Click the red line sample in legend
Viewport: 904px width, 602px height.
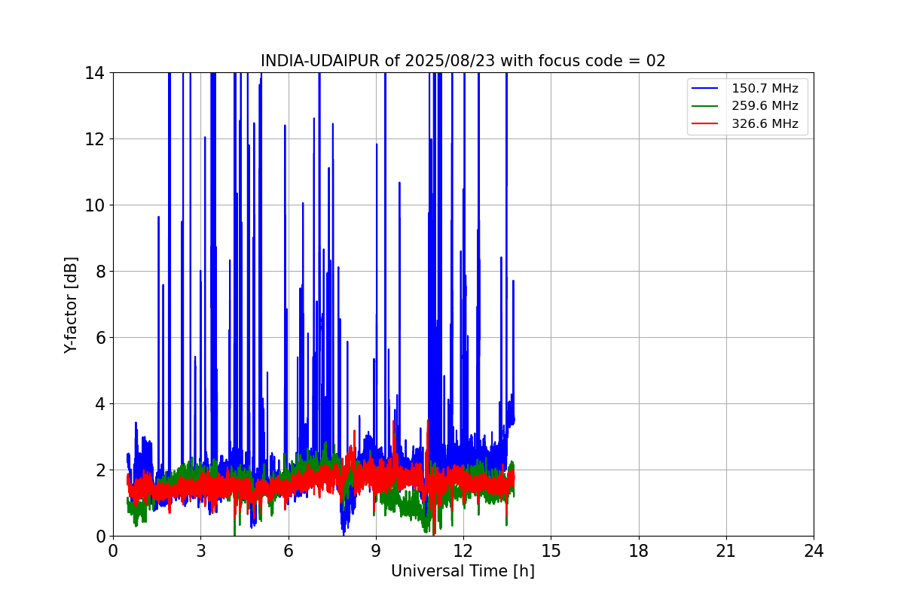click(x=706, y=124)
